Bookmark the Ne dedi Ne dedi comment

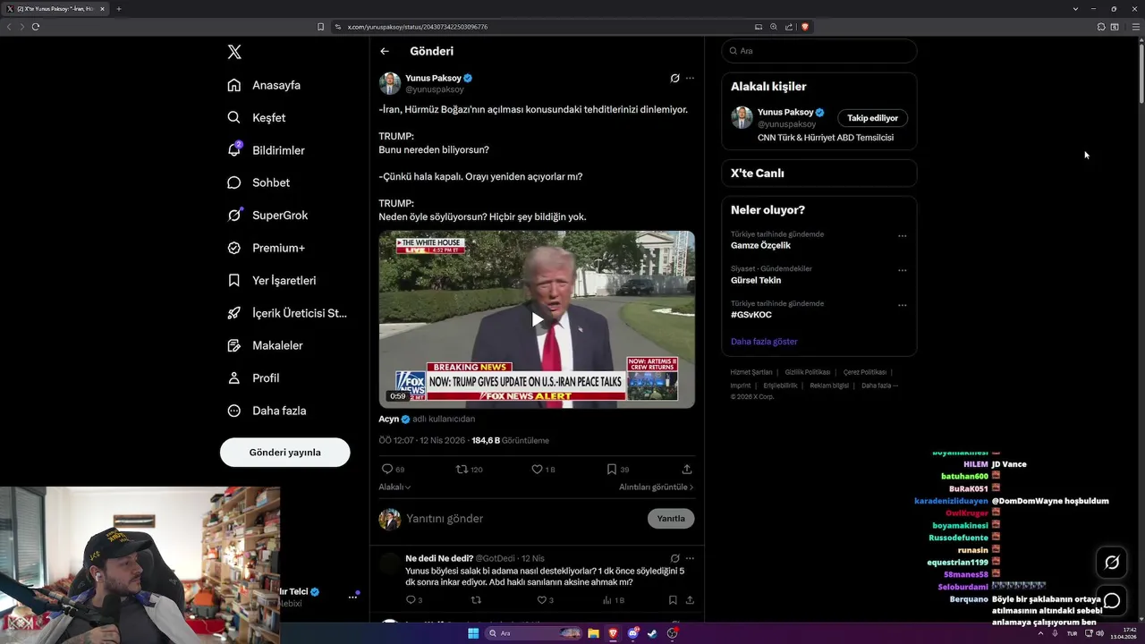pyautogui.click(x=673, y=600)
